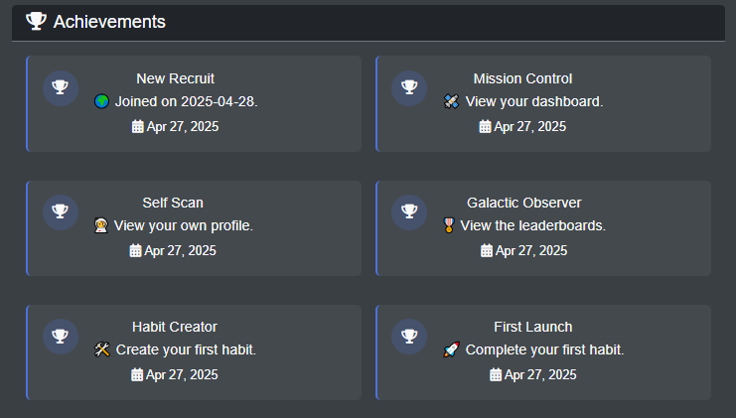Screen dimensions: 736x418
Task: Click the medal emoji beside View the leaderboards
Action: click(x=449, y=225)
